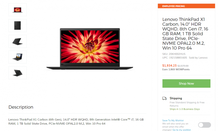Screen dimensions: 218x131
Task: Click the Shipping heading label
Action: 176,98
